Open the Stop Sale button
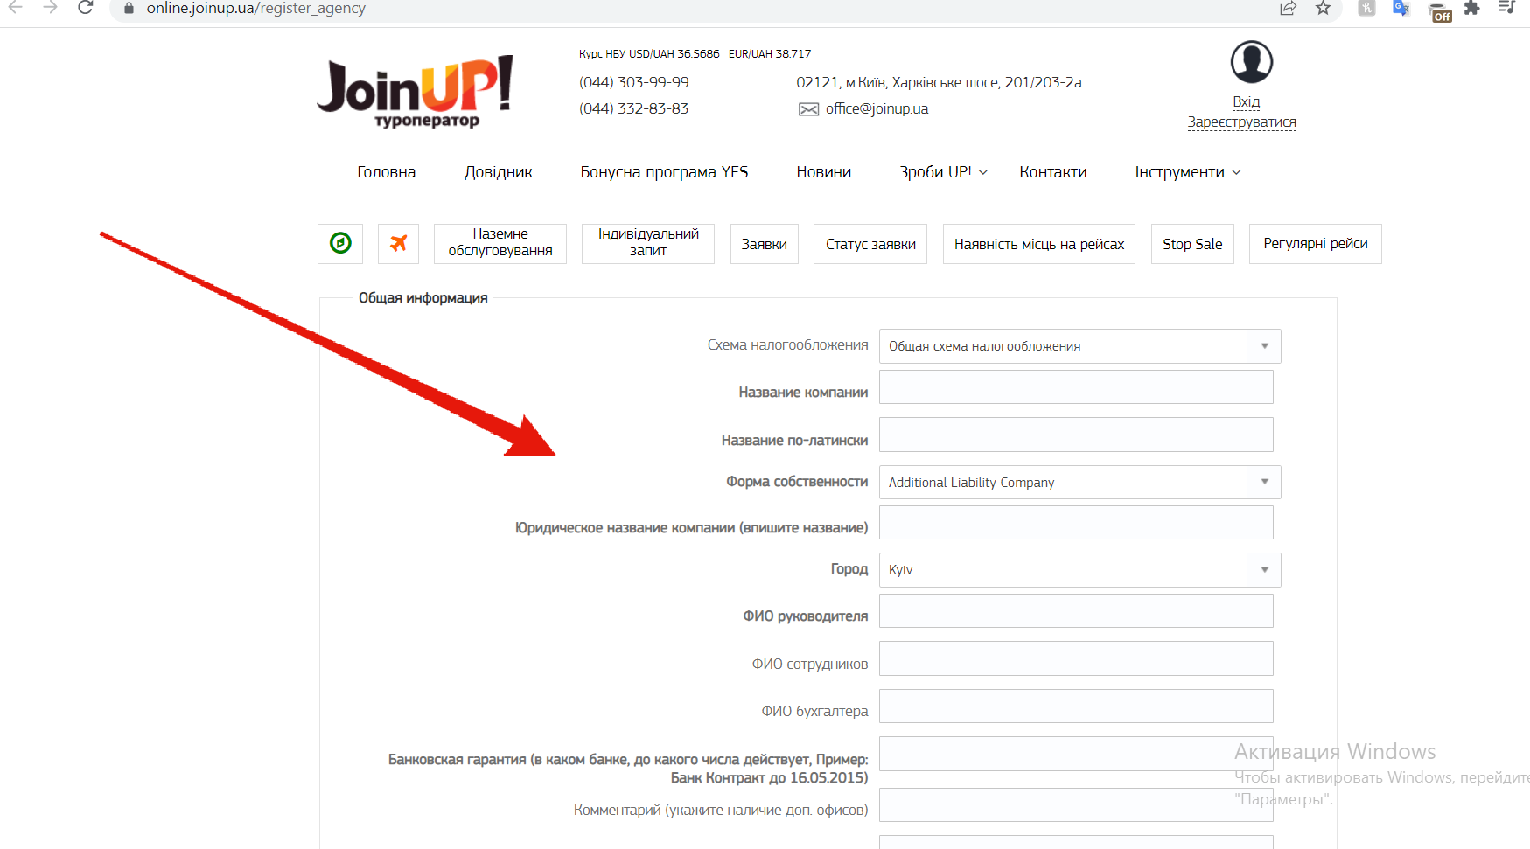Screen dimensions: 1530x849 (x=1192, y=244)
